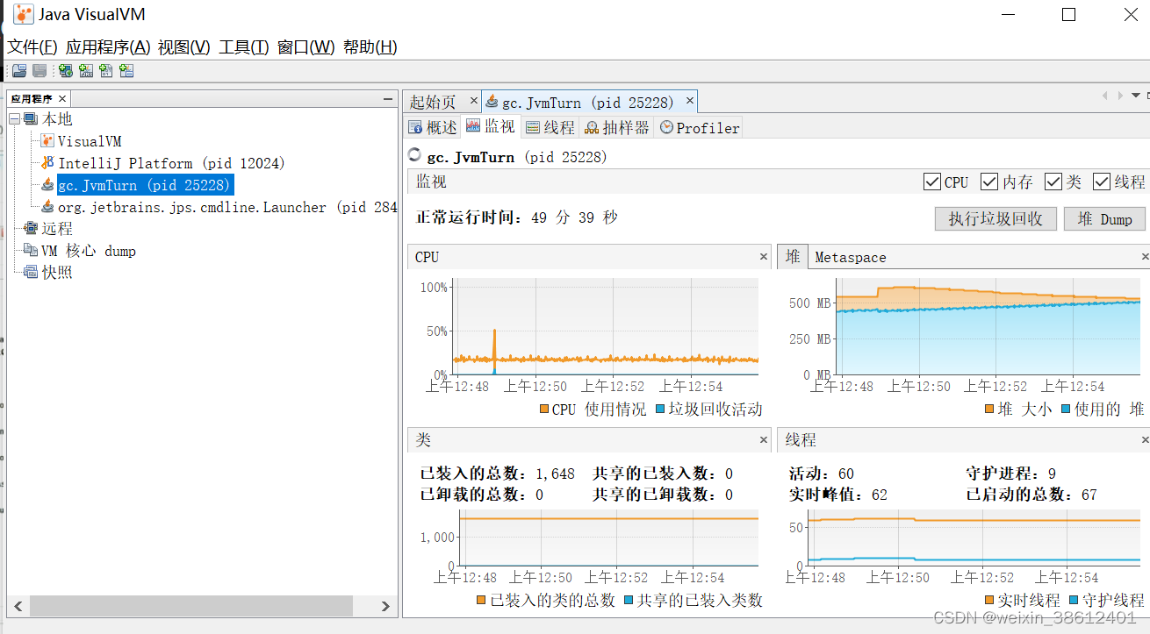The height and width of the screenshot is (634, 1150).
Task: Click the applications panel horizontal scrollbar thumb
Action: coord(191,606)
